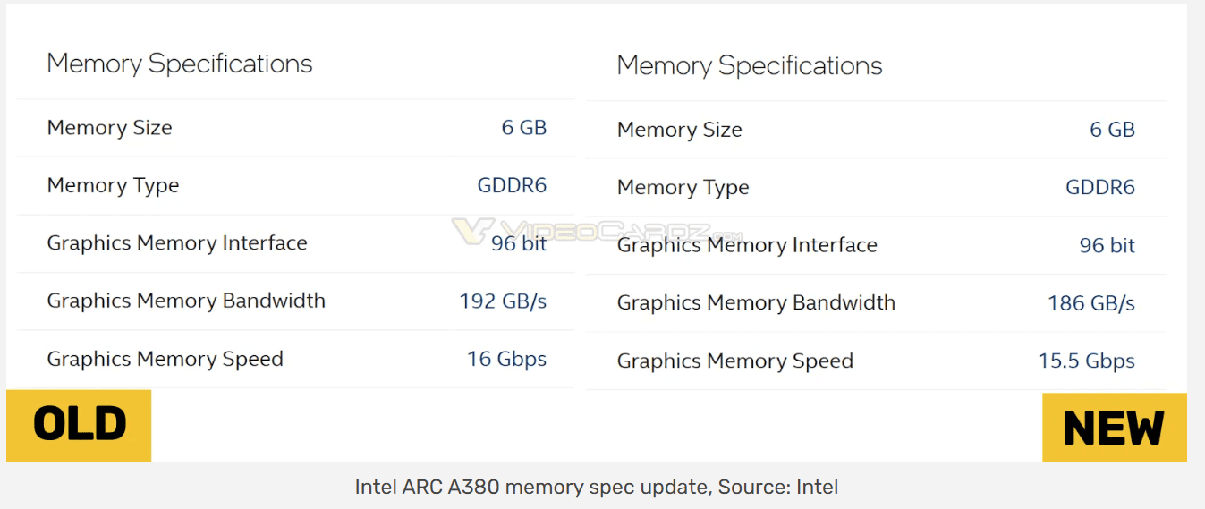Select the old 192 GB/s bandwidth value
This screenshot has width=1205, height=509.
503,301
